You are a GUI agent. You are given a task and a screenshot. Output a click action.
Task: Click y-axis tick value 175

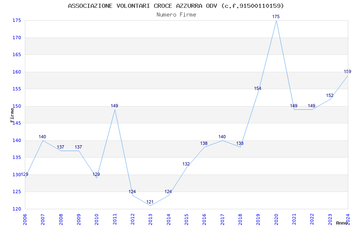coord(17,20)
